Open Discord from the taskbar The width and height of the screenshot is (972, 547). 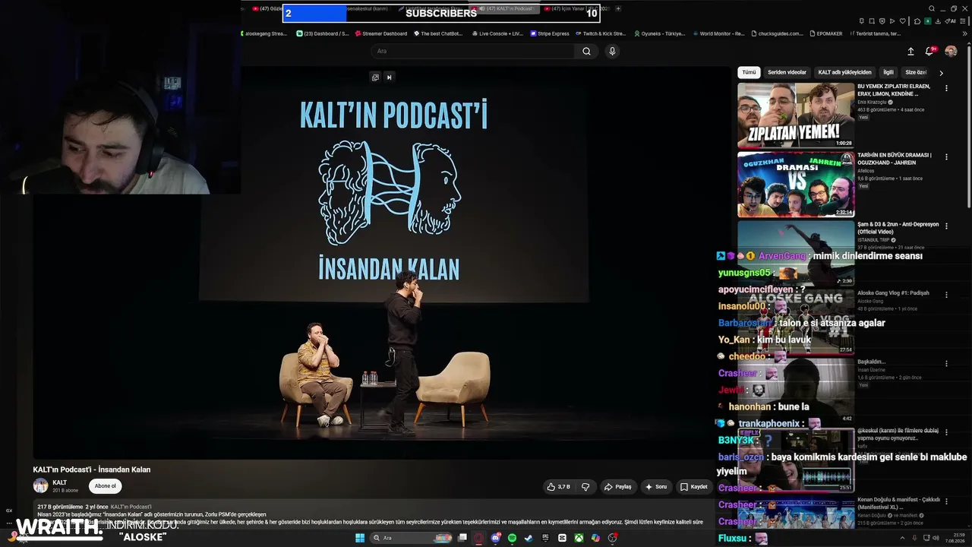pos(496,538)
